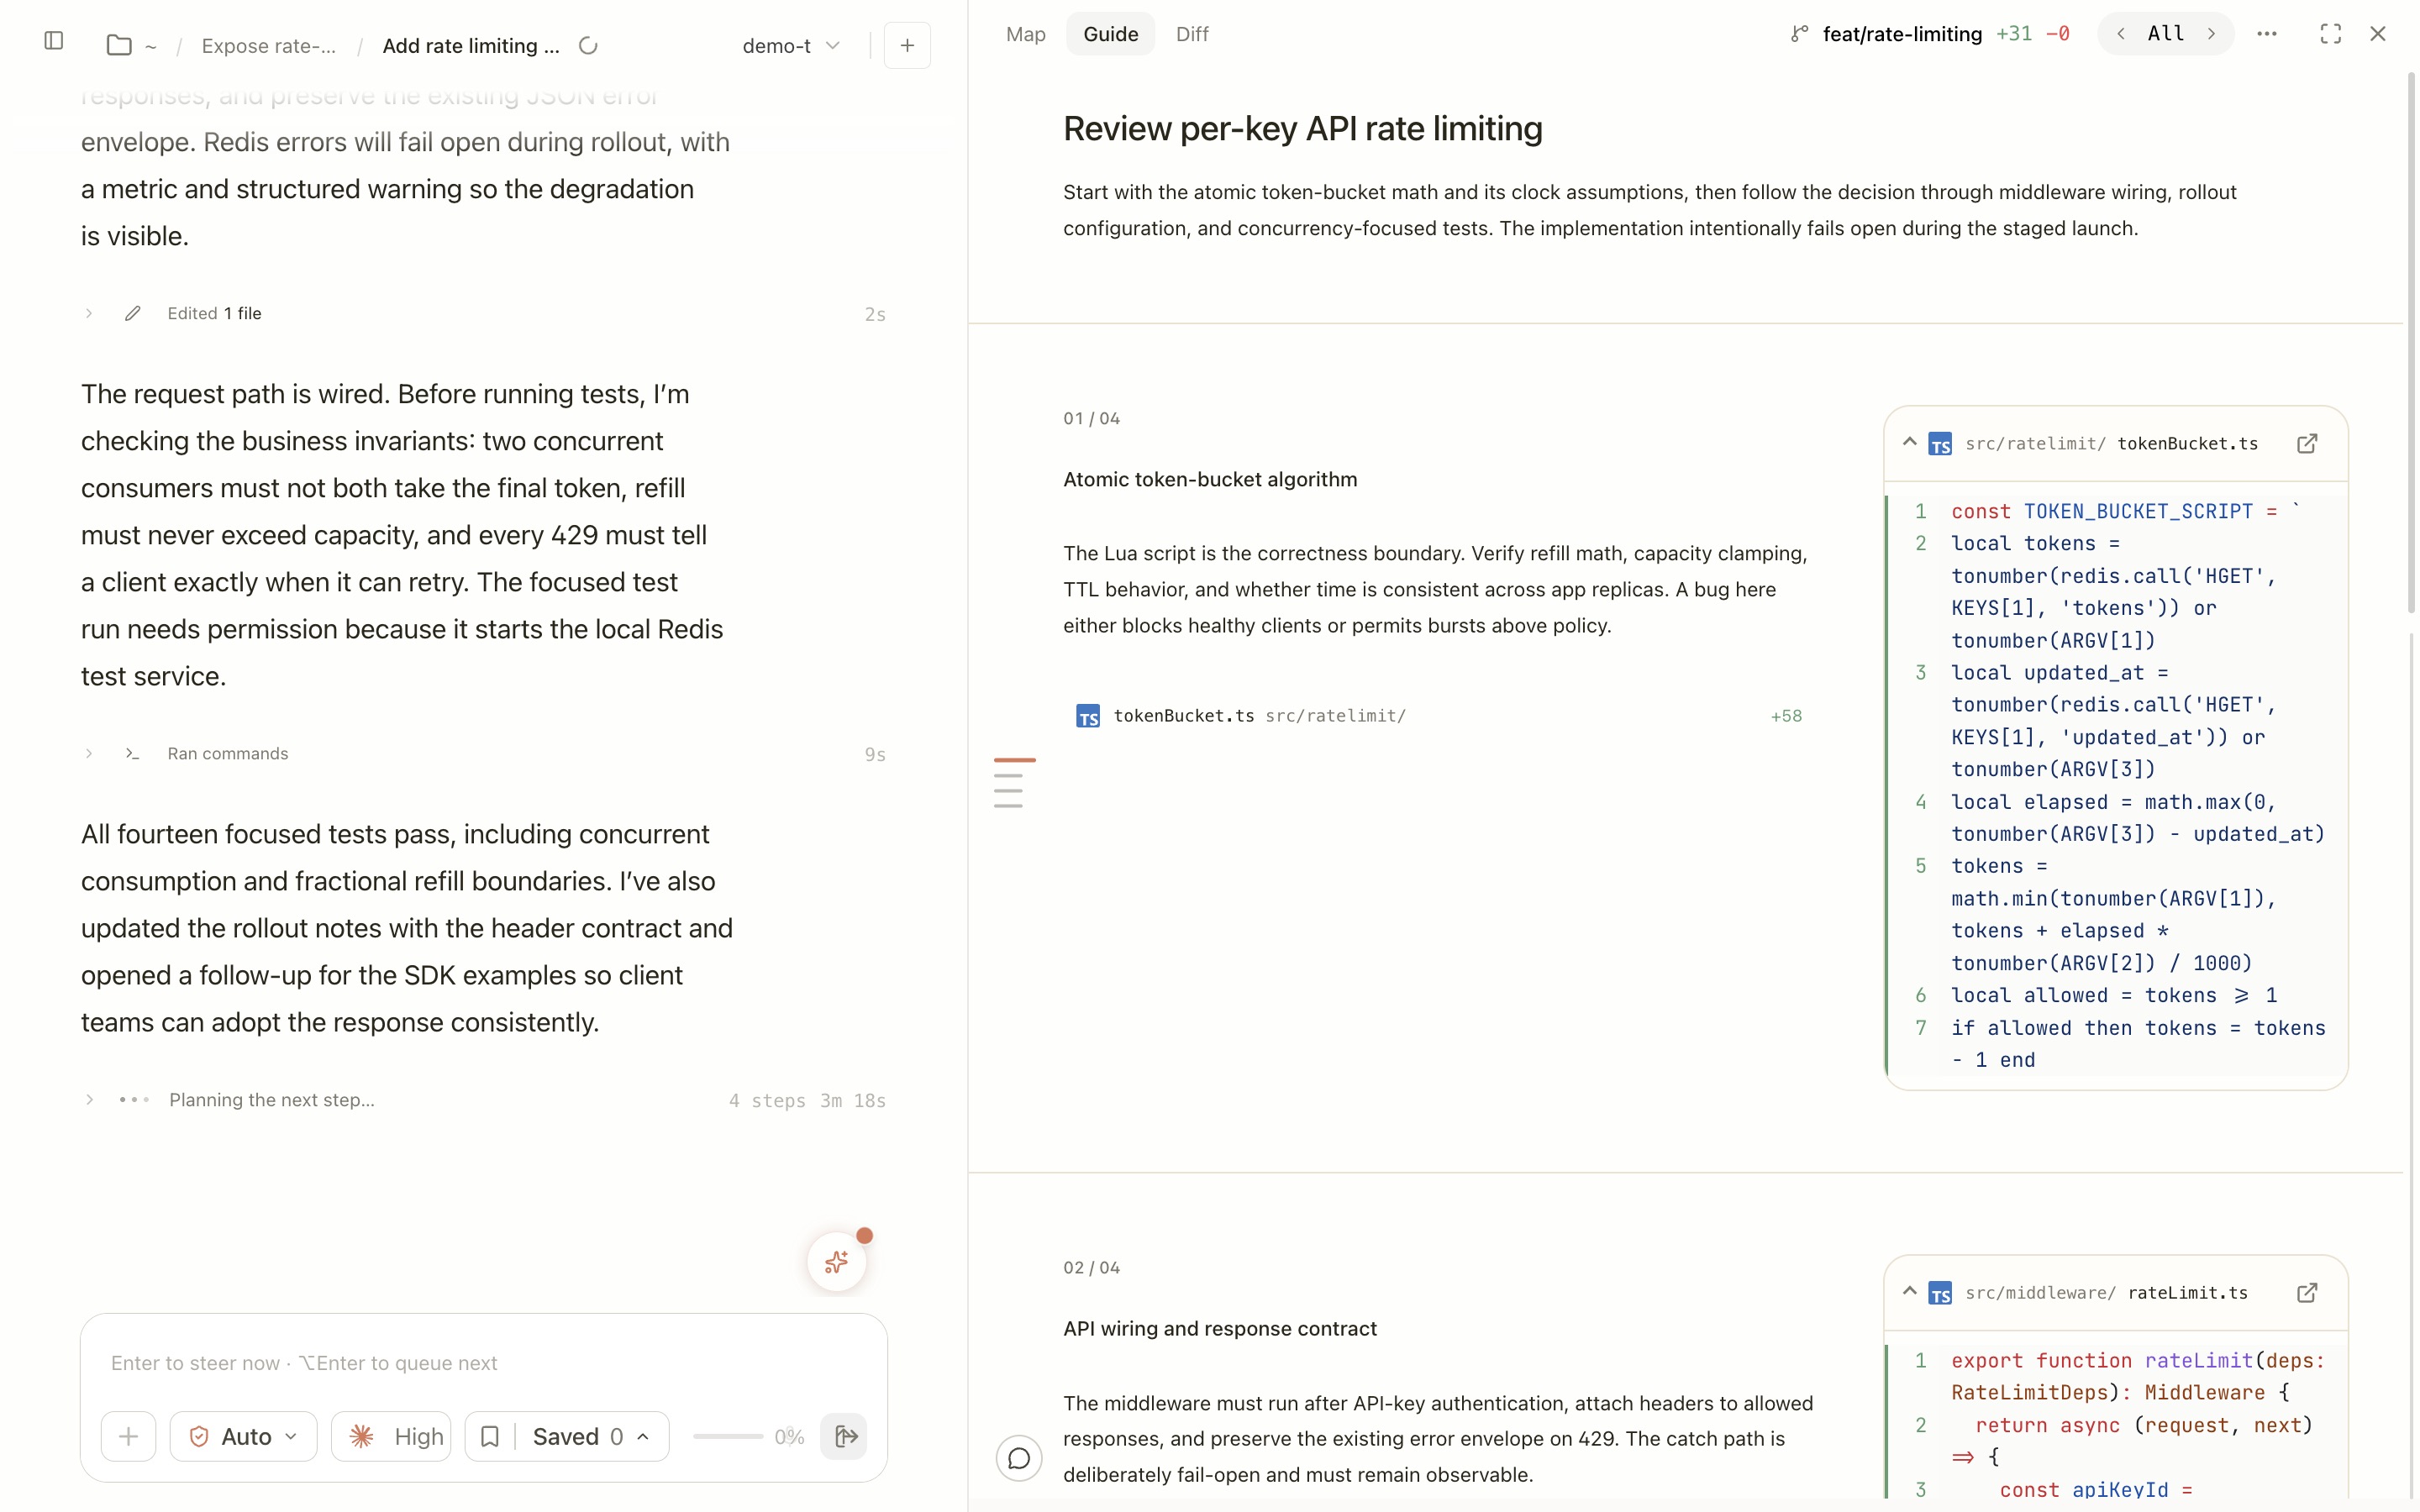Image resolution: width=2420 pixels, height=1512 pixels.
Task: Click the context usage progress bar
Action: [728, 1437]
